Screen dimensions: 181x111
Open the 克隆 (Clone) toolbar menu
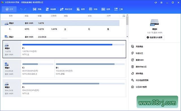[x=37, y=9]
